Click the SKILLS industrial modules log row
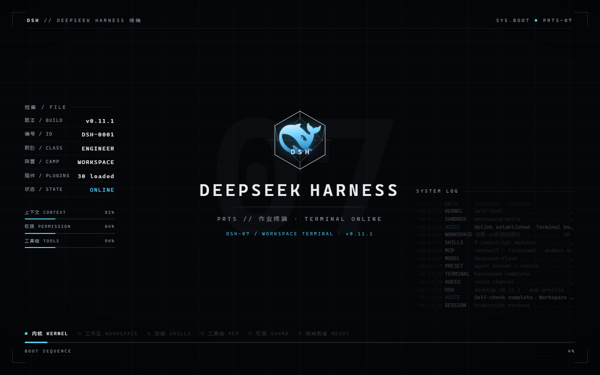This screenshot has width=600, height=375. [x=495, y=242]
